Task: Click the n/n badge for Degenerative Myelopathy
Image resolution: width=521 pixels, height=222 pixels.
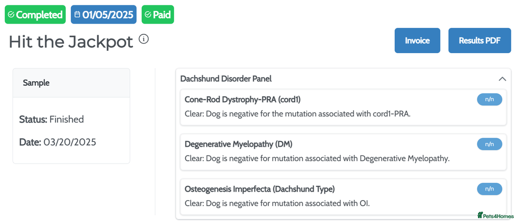Action: pyautogui.click(x=490, y=144)
